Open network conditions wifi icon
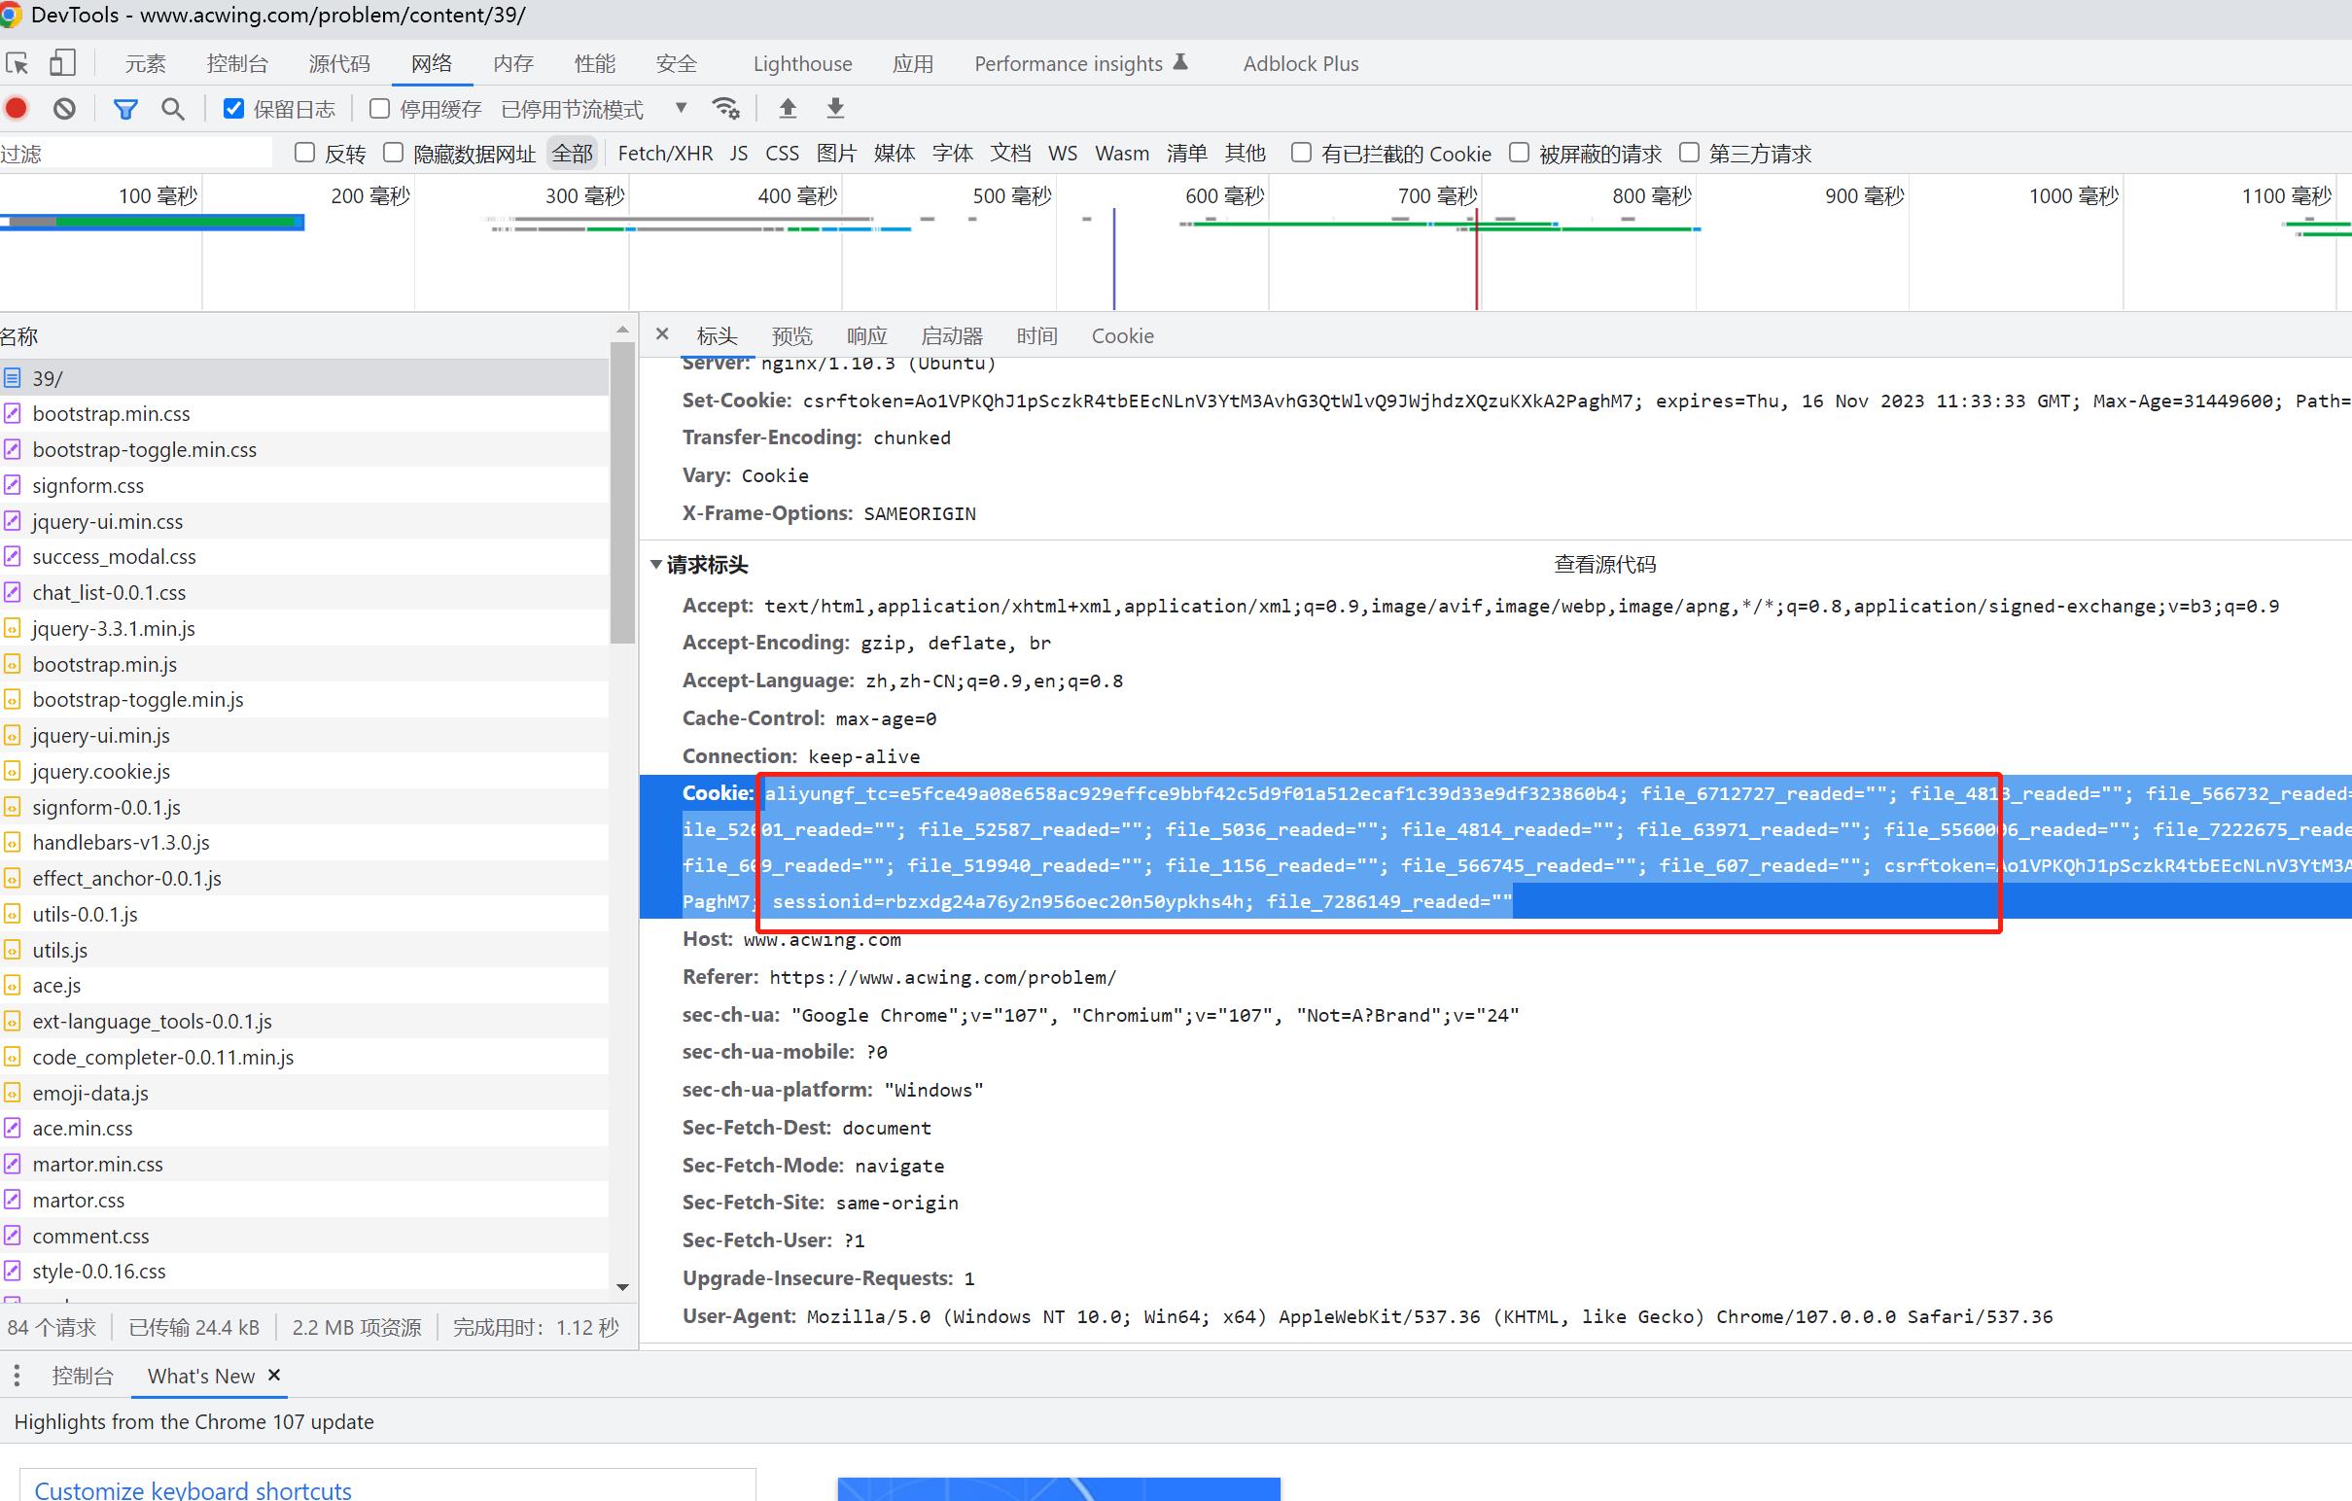Image resolution: width=2352 pixels, height=1501 pixels. click(x=725, y=109)
